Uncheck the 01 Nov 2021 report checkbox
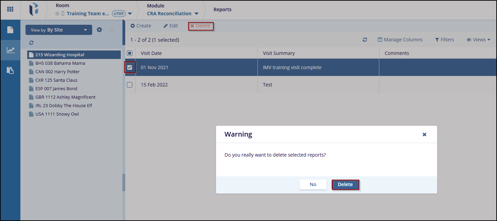 click(x=130, y=67)
